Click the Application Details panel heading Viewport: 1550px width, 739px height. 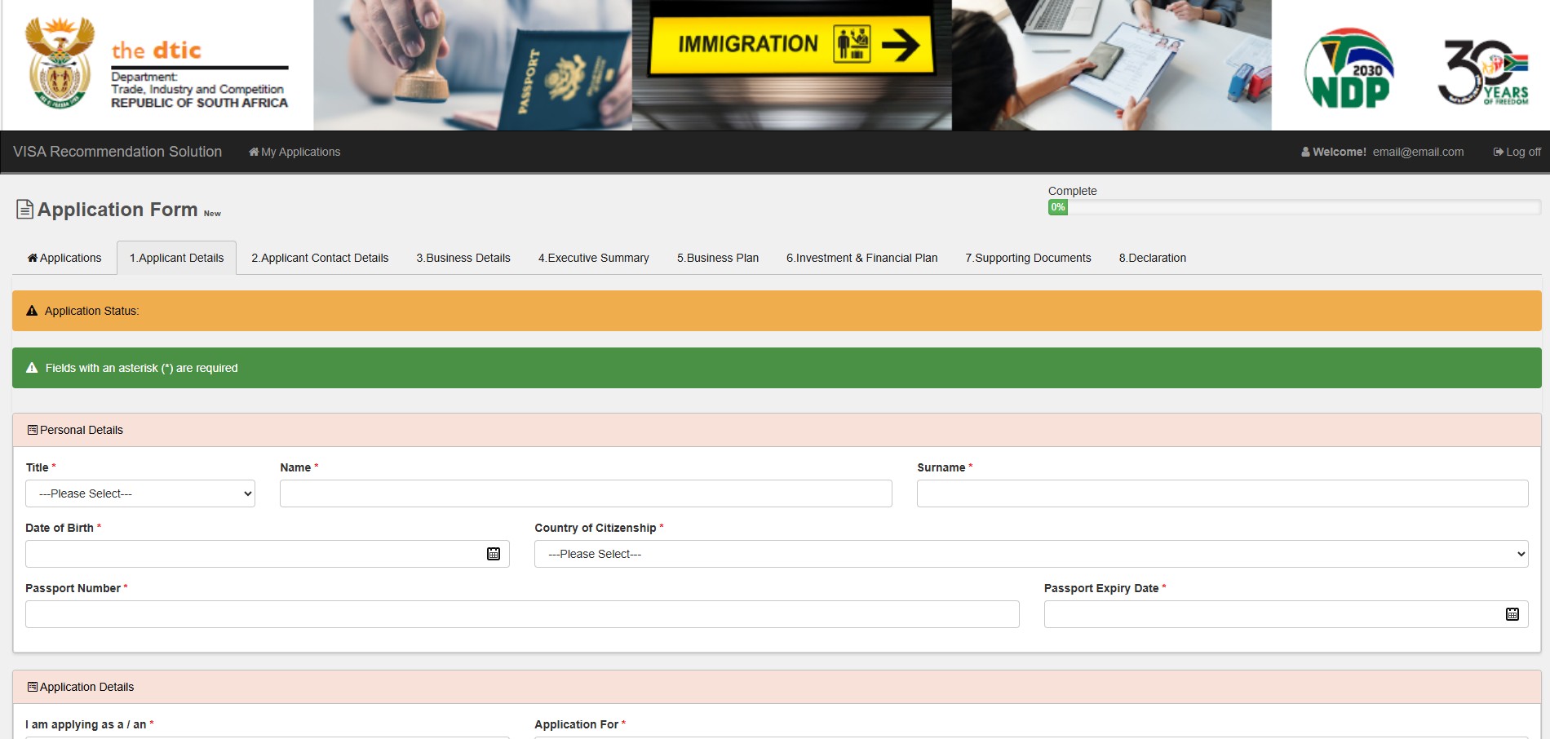tap(777, 687)
